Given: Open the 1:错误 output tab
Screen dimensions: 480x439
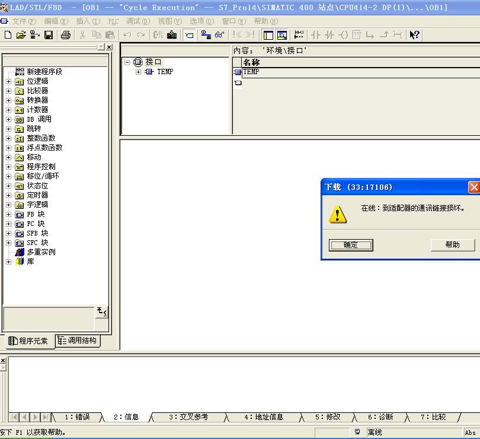Looking at the screenshot, I should pyautogui.click(x=77, y=417).
